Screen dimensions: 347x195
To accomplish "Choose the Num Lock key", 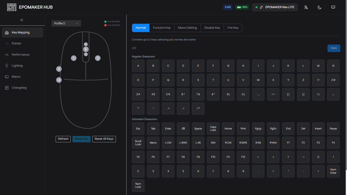I will pyautogui.click(x=138, y=186).
